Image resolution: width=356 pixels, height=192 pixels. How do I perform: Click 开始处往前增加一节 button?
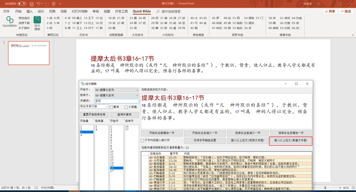[162, 133]
